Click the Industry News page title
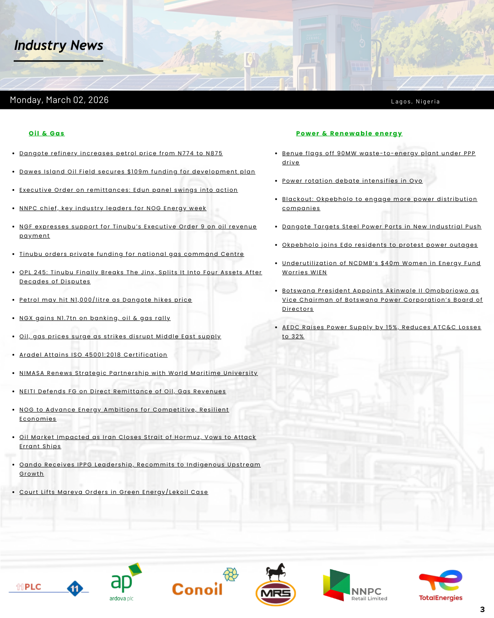This screenshot has height=618, width=494. (59, 46)
